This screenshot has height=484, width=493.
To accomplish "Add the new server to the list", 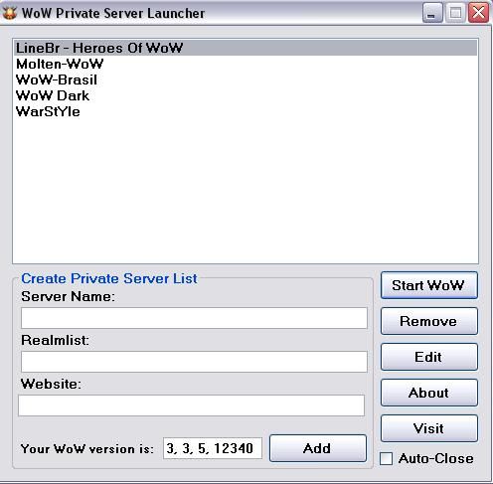I will (x=318, y=448).
